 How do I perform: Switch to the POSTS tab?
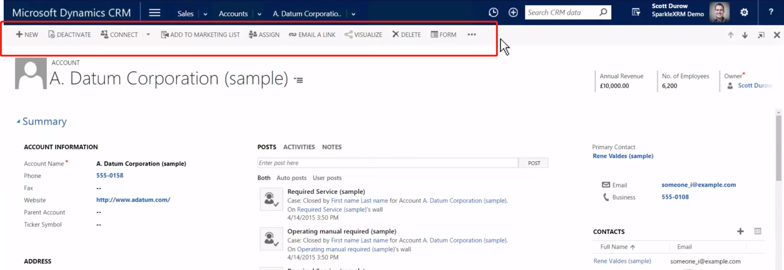coord(267,147)
